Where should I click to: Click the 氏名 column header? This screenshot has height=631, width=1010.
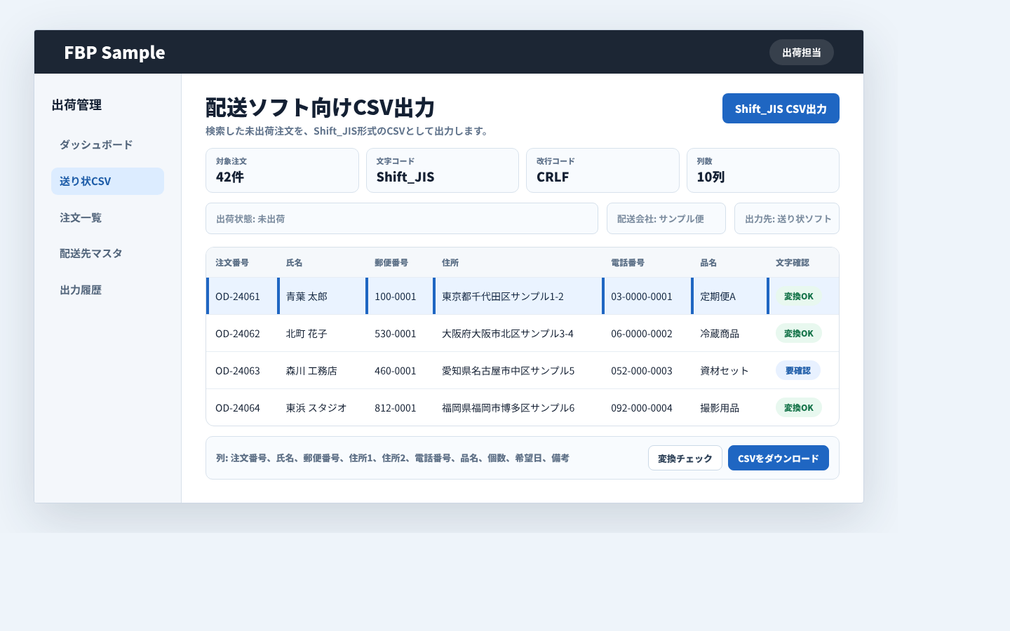coord(295,263)
